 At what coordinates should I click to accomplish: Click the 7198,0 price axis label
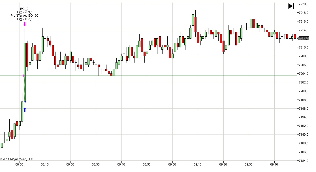pos(304,100)
